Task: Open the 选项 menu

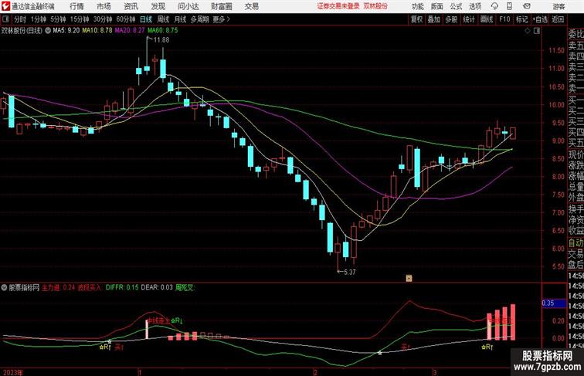Action: (x=475, y=6)
